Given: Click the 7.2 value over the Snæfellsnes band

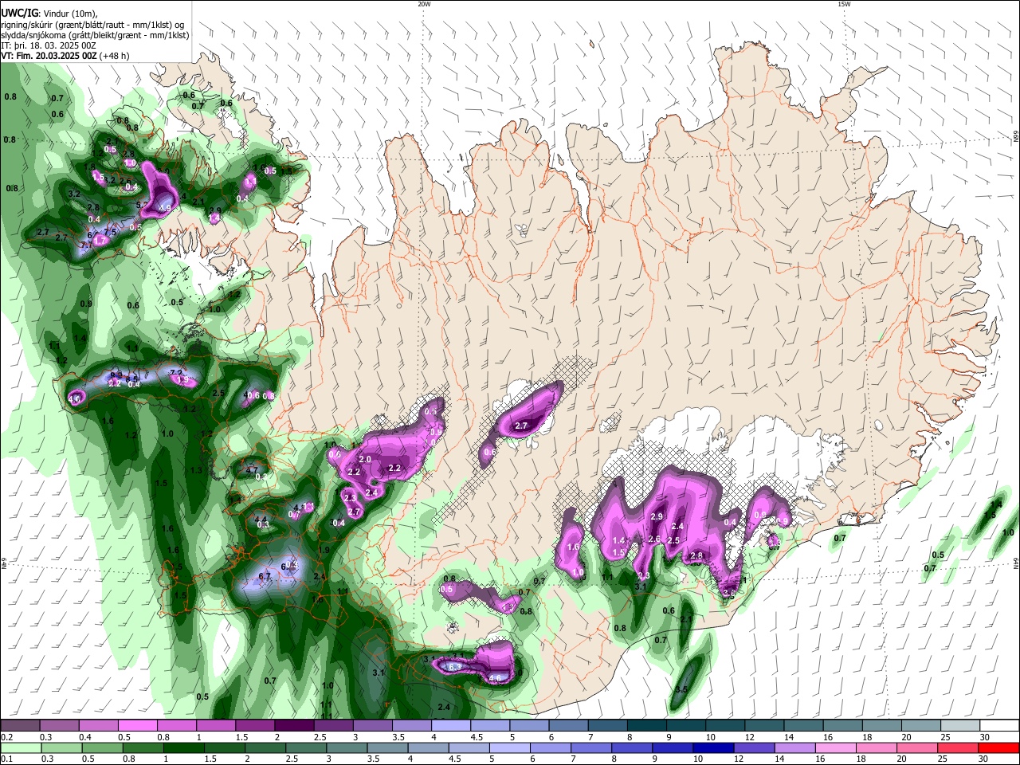Looking at the screenshot, I should 177,373.
